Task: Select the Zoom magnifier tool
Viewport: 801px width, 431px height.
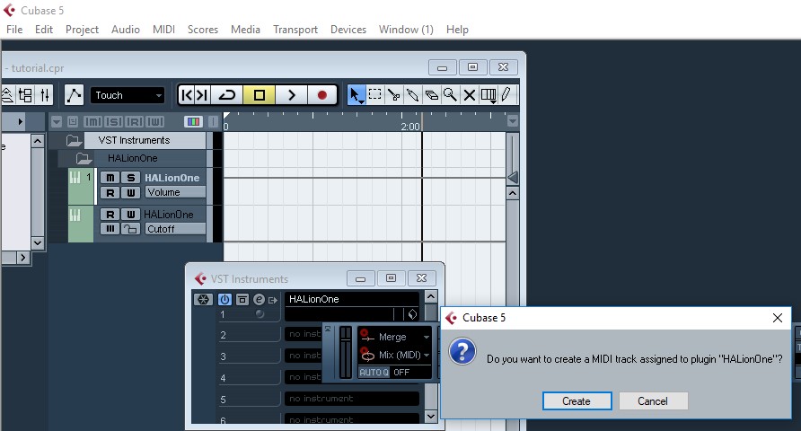Action: coord(450,95)
